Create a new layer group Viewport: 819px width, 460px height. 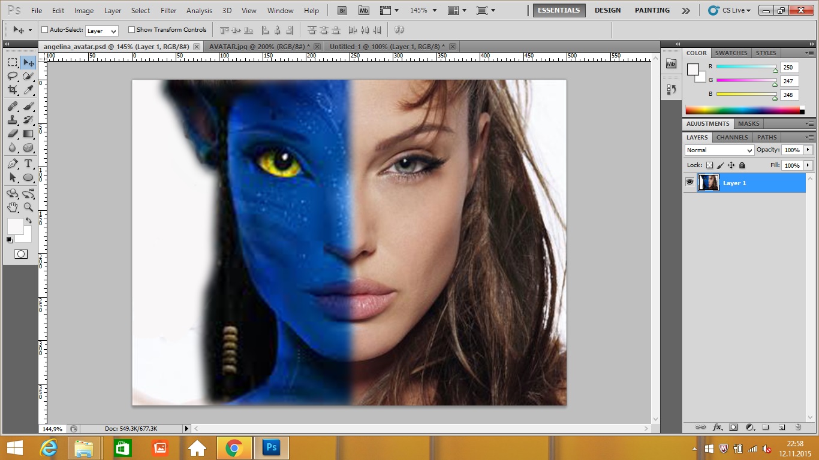coord(766,427)
